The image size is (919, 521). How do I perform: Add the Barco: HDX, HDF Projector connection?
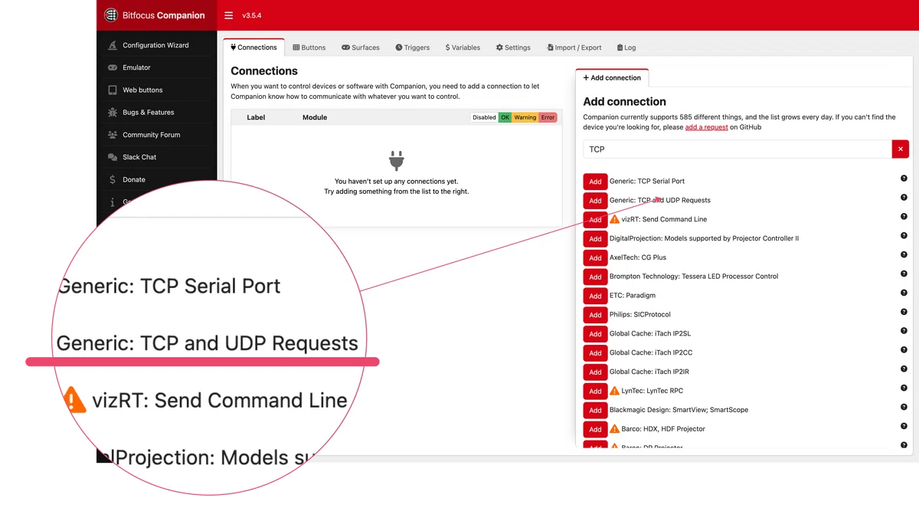[x=595, y=429]
